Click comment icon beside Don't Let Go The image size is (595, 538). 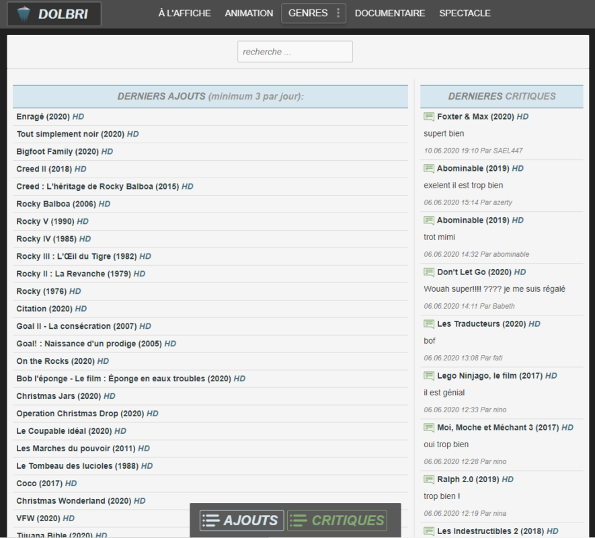(x=429, y=272)
